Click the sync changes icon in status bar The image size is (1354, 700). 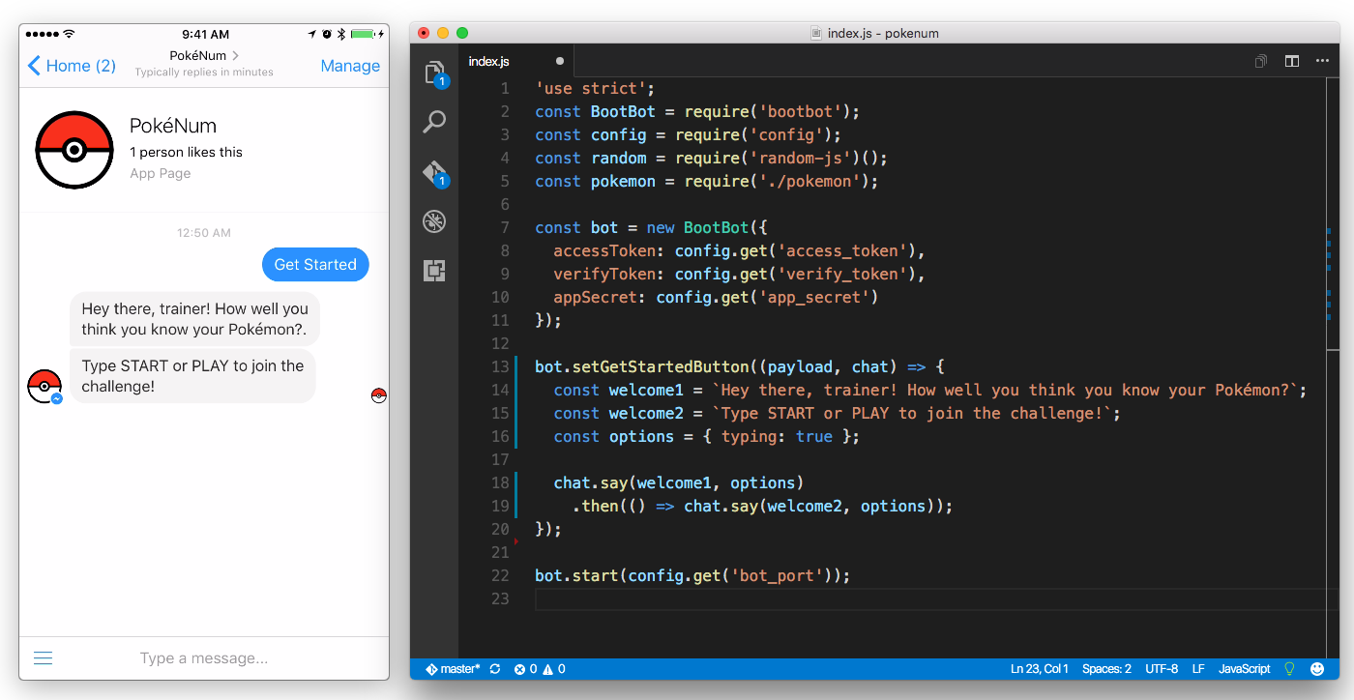(x=494, y=668)
